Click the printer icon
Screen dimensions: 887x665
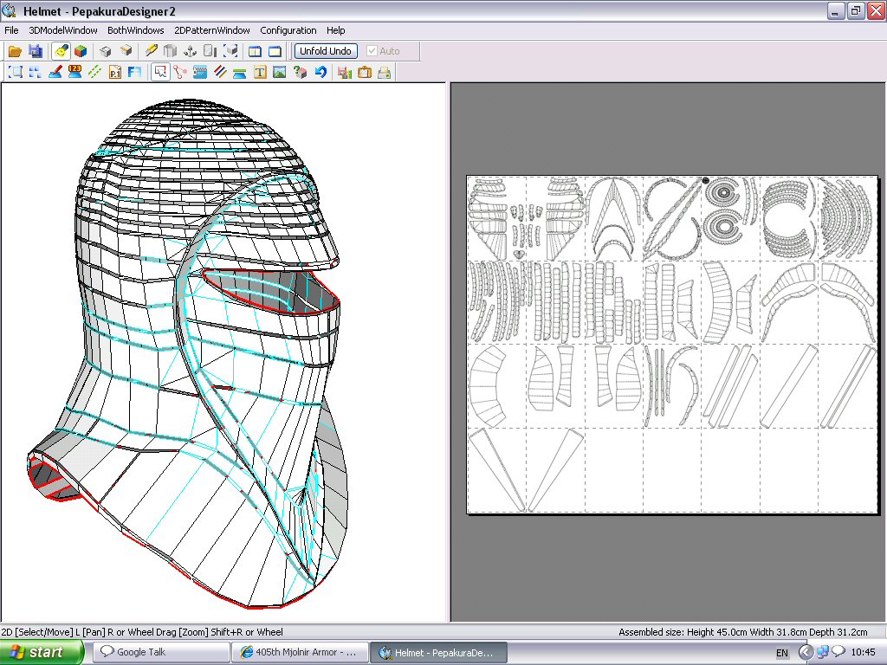tap(384, 72)
